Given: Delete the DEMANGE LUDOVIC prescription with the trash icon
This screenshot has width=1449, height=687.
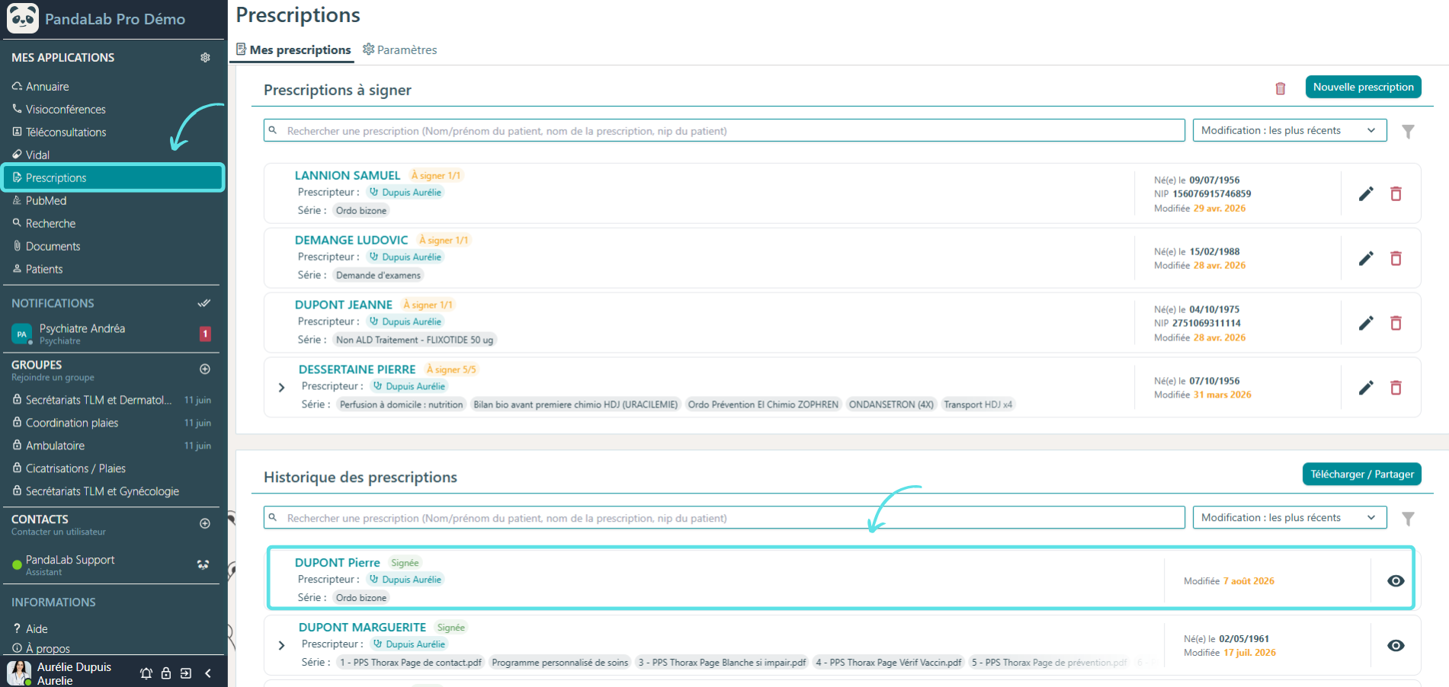Looking at the screenshot, I should [x=1396, y=258].
